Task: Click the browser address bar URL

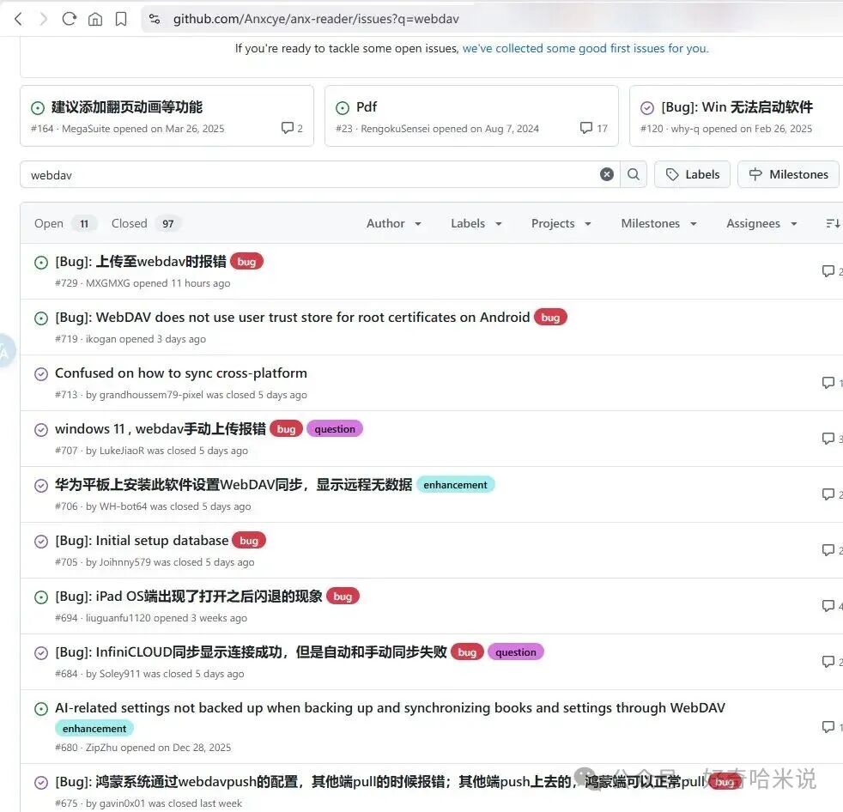Action: pyautogui.click(x=316, y=20)
